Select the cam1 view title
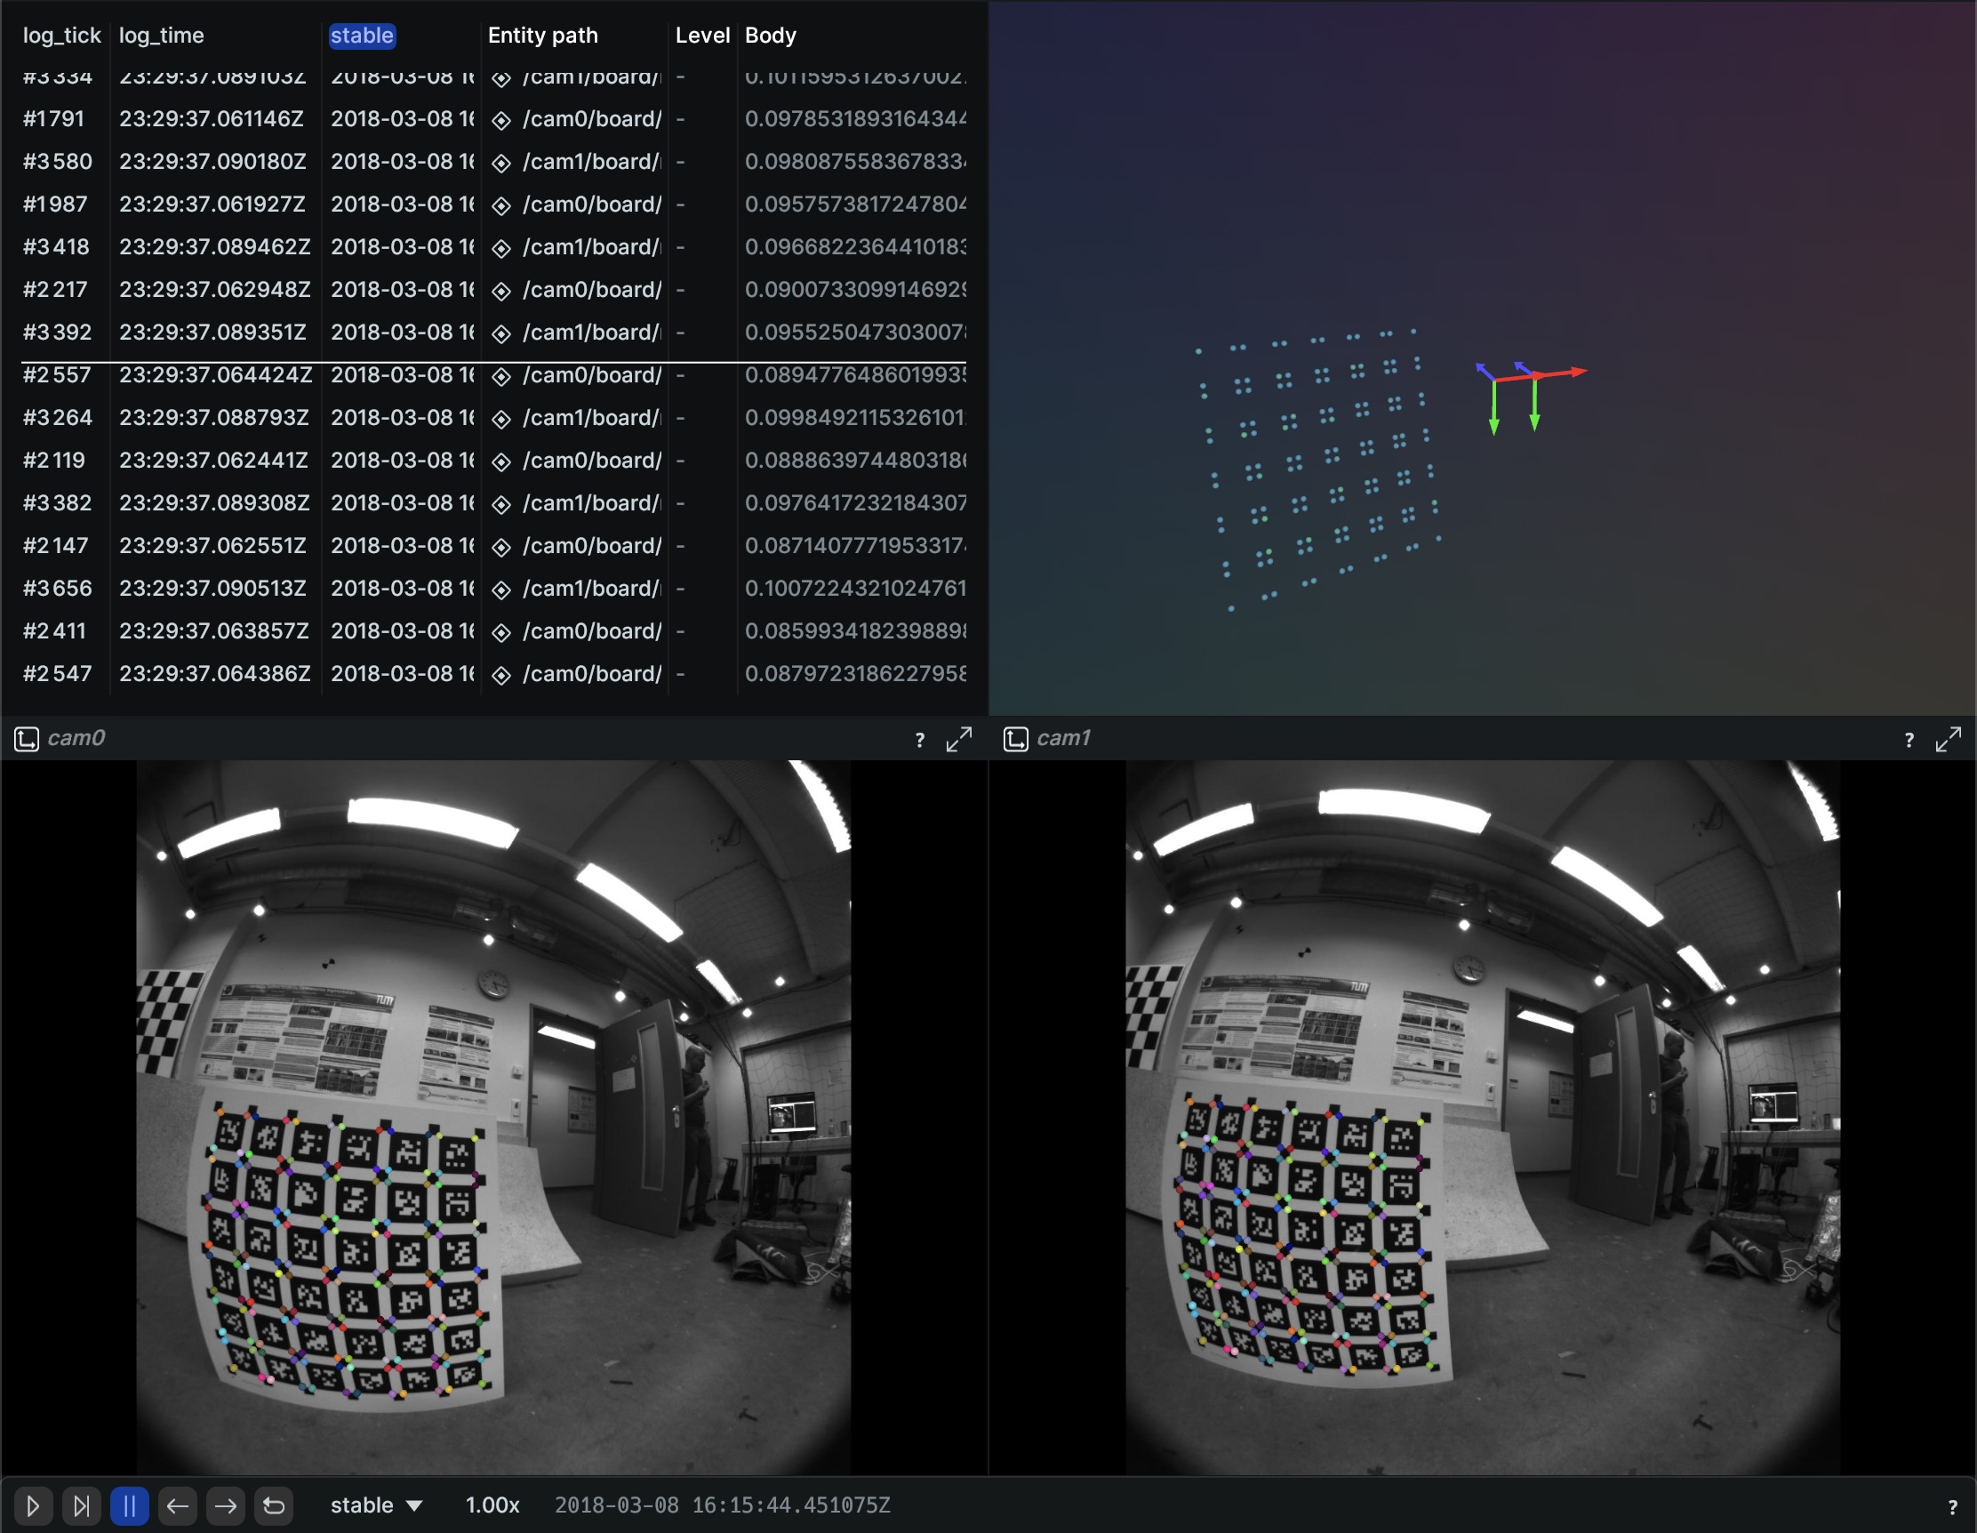Screen dimensions: 1977x1533 [x=1064, y=738]
